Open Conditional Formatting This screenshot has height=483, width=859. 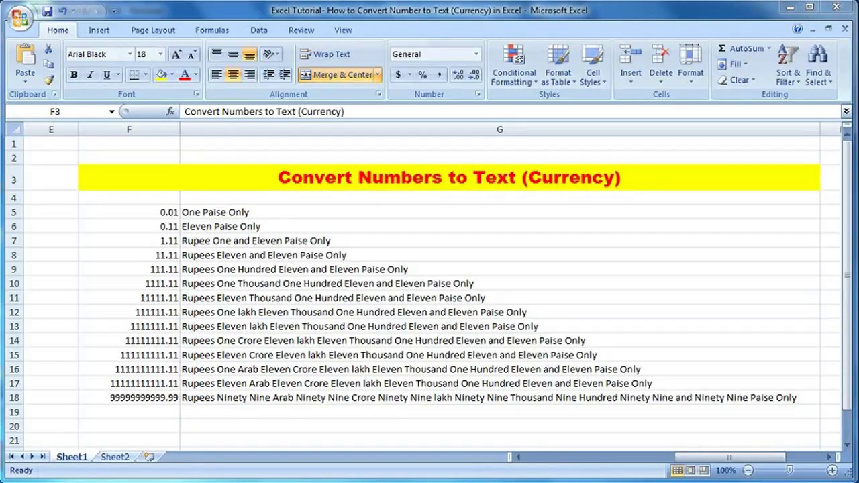pos(514,65)
